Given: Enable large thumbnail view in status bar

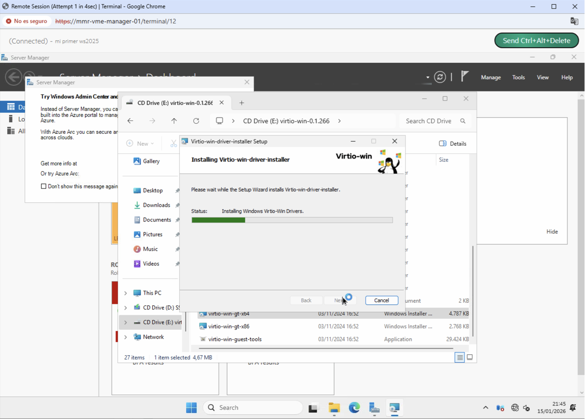Looking at the screenshot, I should 470,357.
